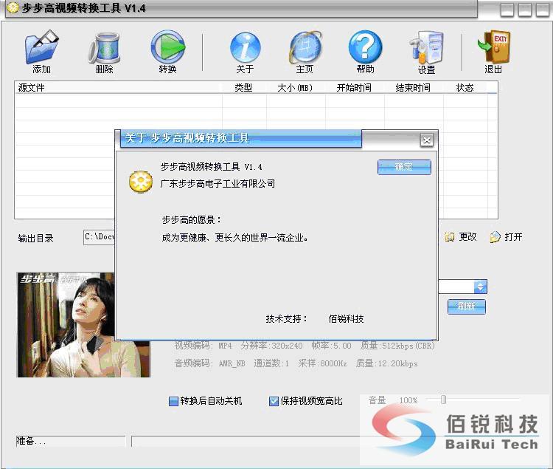Open the 主页 (Homepage) icon

click(305, 47)
